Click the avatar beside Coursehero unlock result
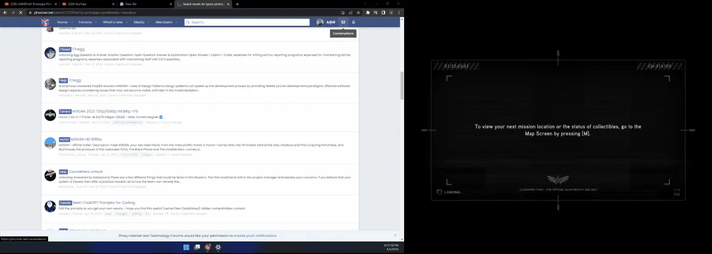 [x=50, y=175]
